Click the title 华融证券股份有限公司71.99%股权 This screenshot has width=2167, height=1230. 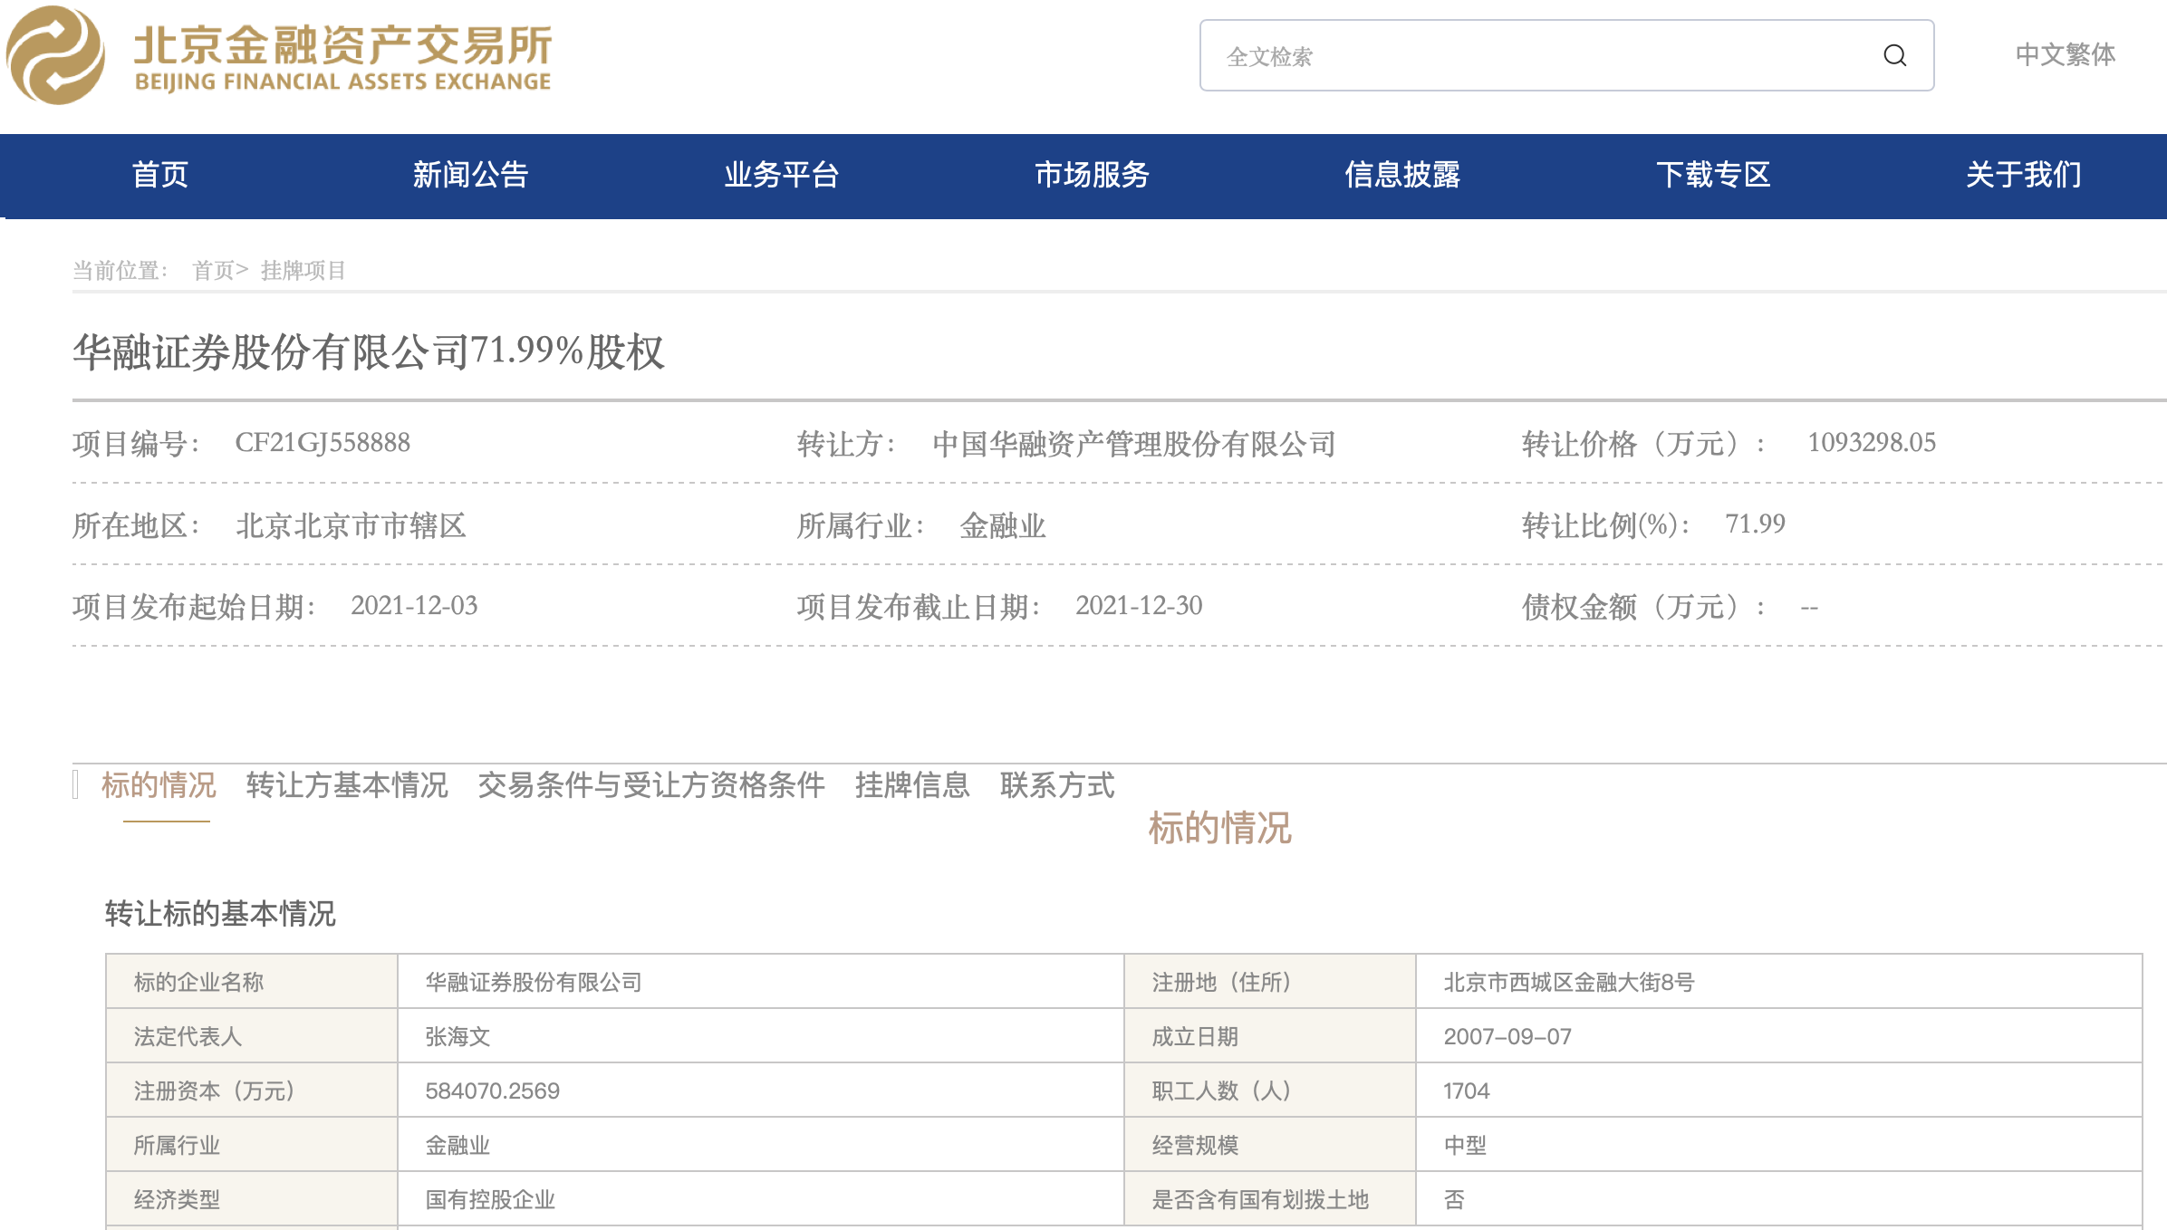(369, 352)
